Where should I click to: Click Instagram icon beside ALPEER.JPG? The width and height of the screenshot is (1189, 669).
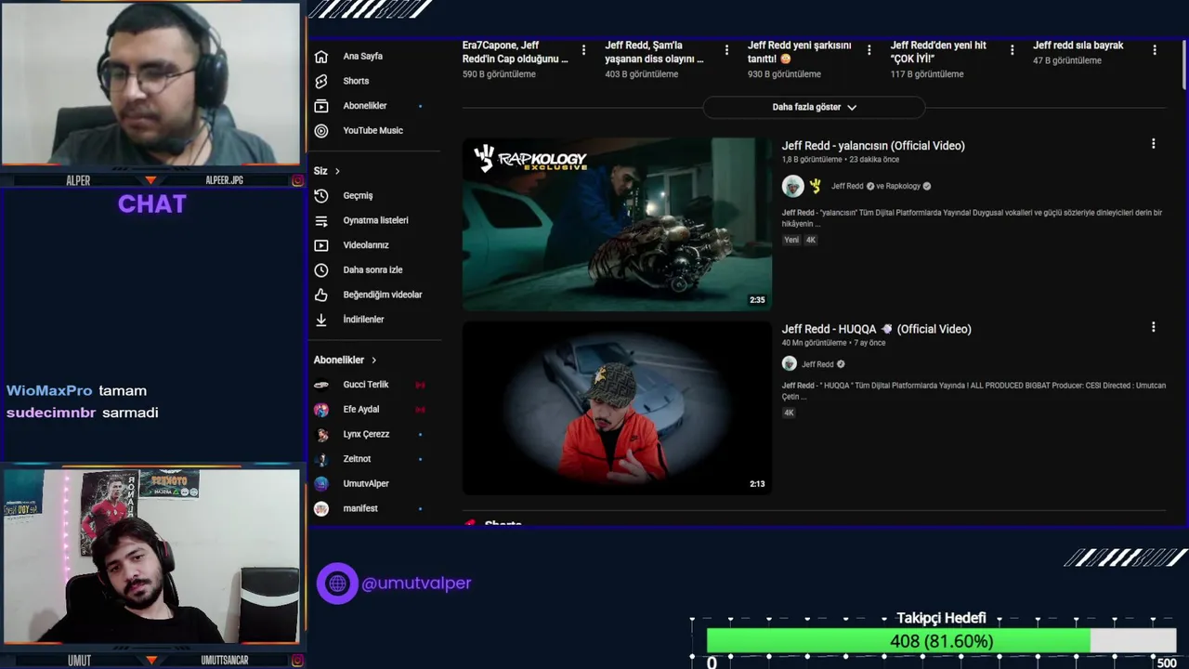297,180
